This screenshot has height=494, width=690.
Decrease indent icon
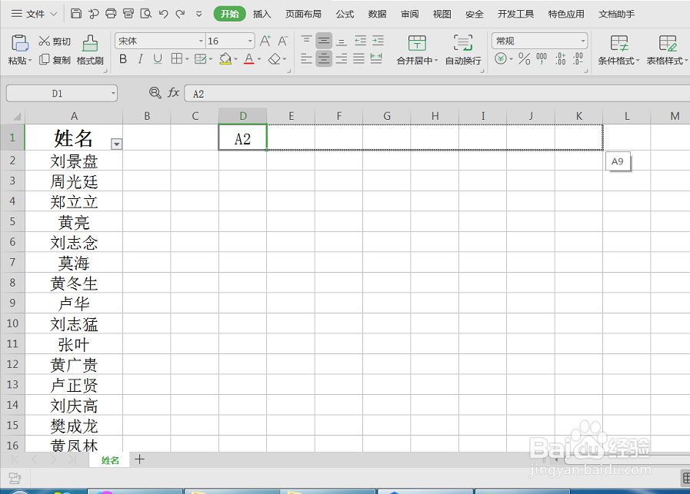pyautogui.click(x=361, y=41)
